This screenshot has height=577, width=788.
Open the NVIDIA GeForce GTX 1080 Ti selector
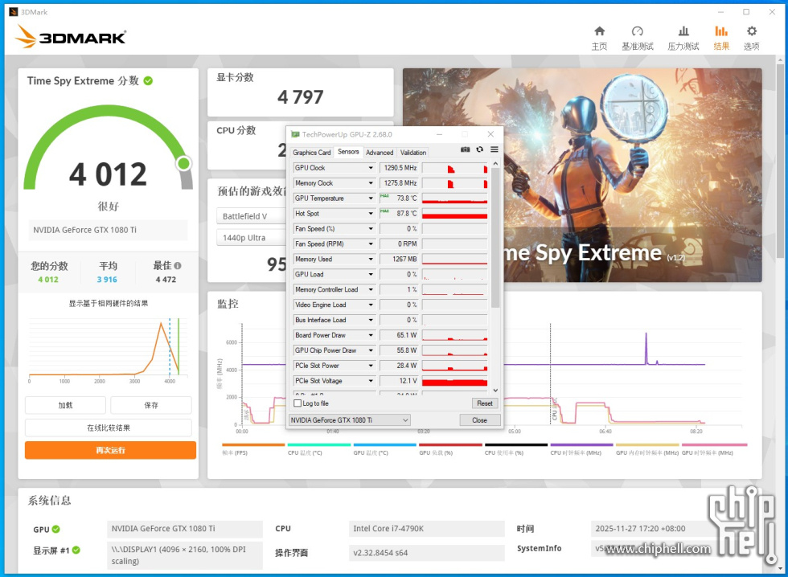point(349,420)
